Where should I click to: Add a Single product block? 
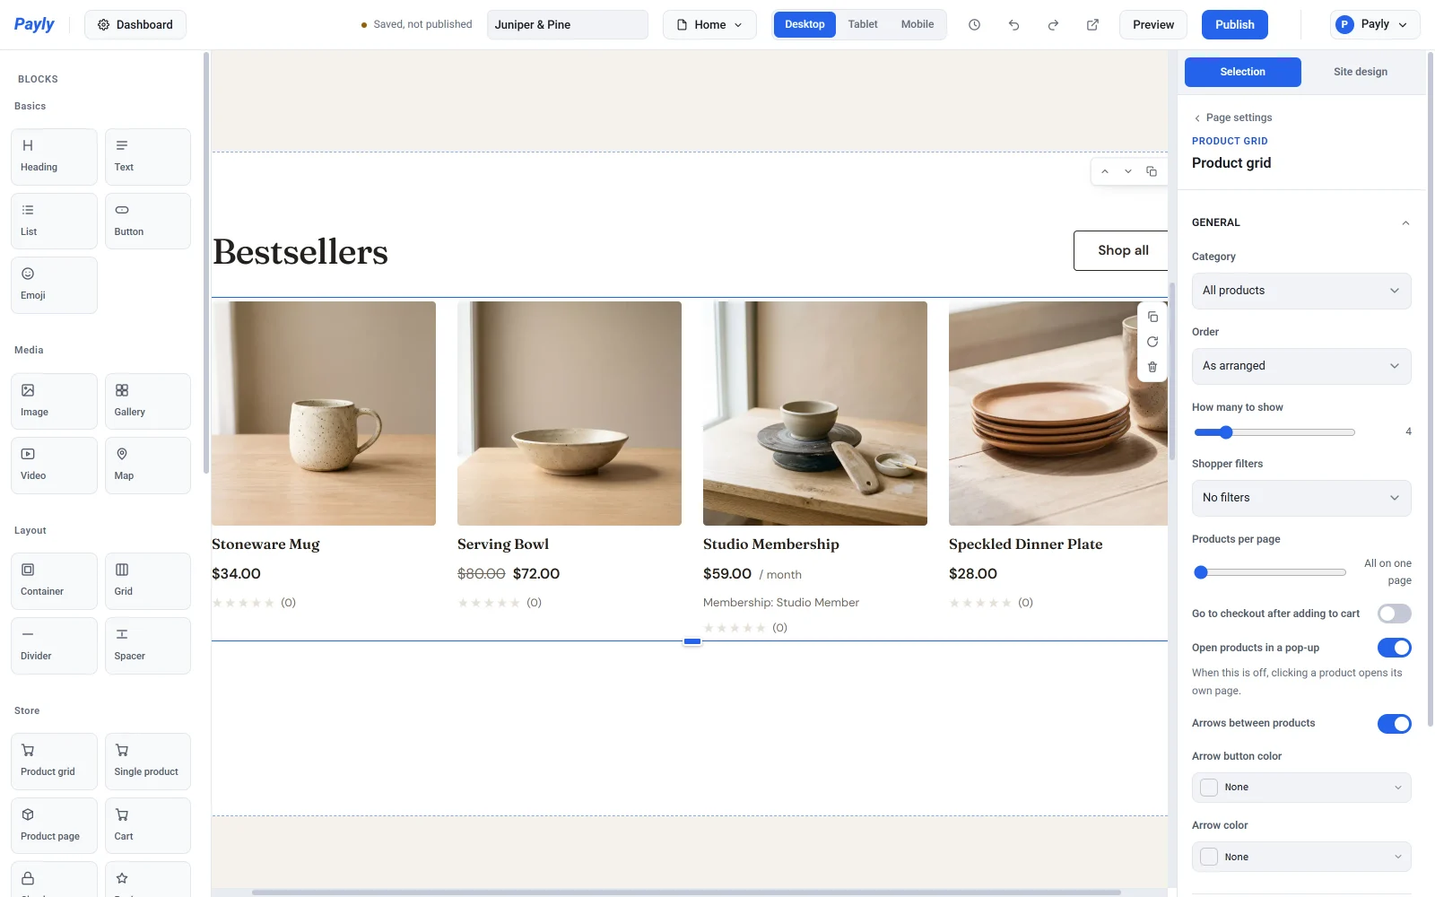[148, 762]
